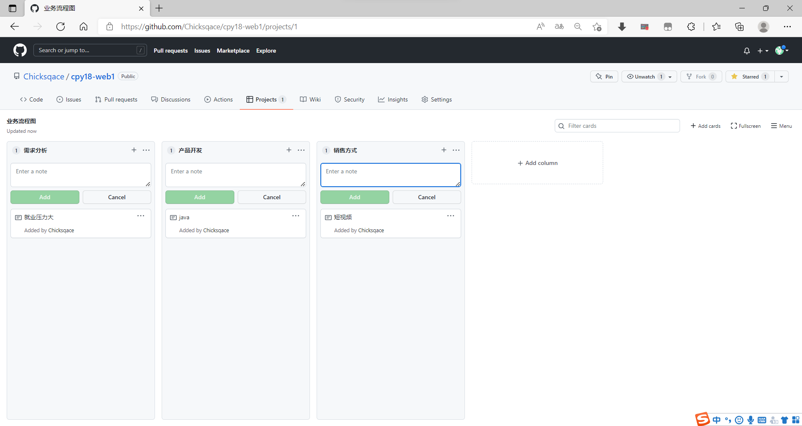Click the plus icon on the 需求分析 column
Viewport: 802px width, 426px height.
pos(134,150)
